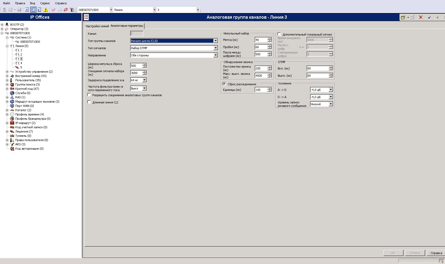Open Задержка подавления эха dropdown

pyautogui.click(x=145, y=80)
